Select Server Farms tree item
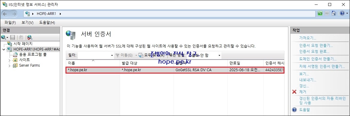 click(x=29, y=65)
